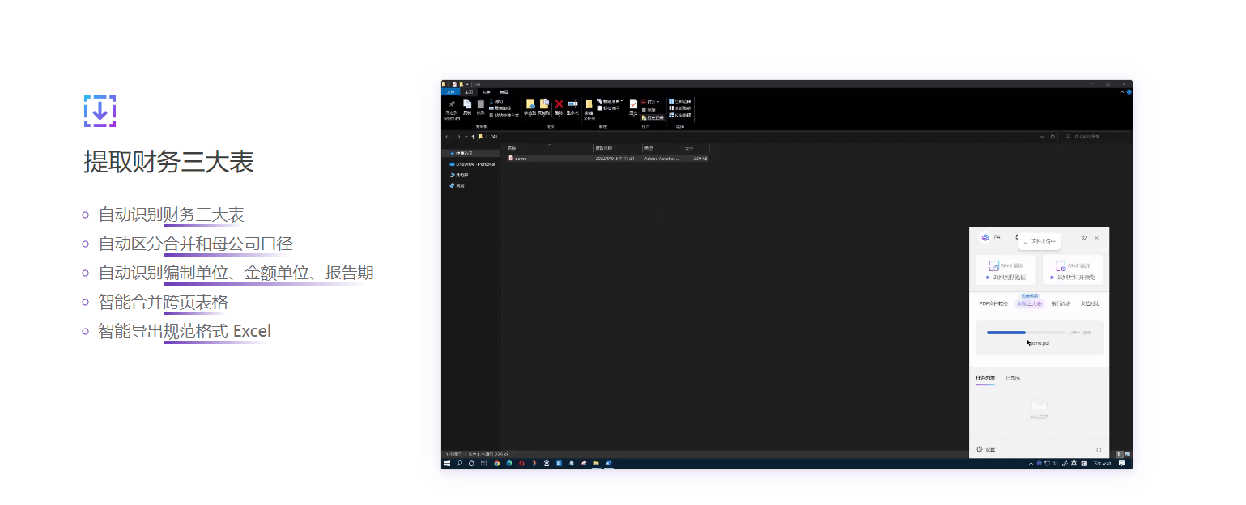The image size is (1246, 505).
Task: Open the 共享 ribbon tab
Action: point(487,92)
